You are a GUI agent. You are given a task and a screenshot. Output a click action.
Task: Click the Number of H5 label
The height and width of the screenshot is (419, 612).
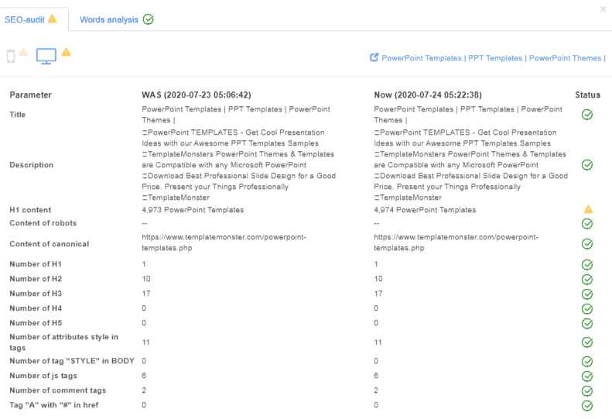tap(36, 323)
